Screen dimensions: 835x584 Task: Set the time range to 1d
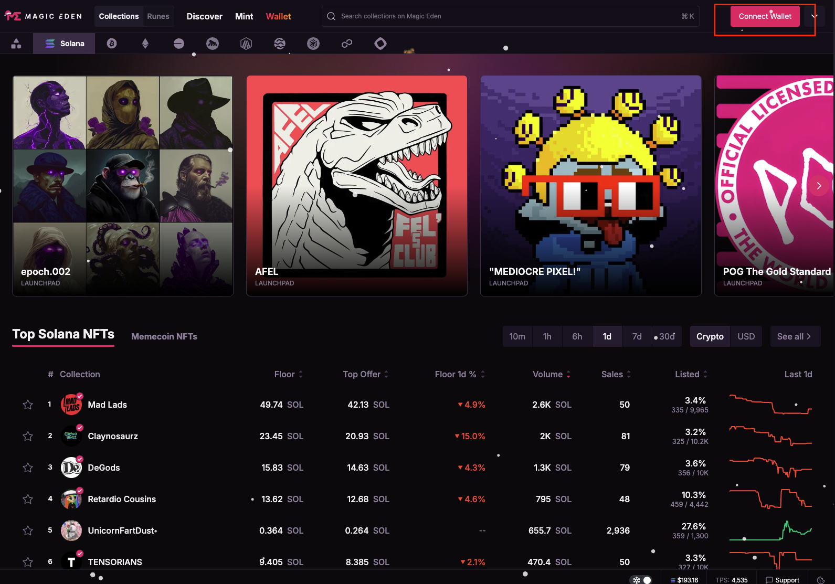[607, 336]
